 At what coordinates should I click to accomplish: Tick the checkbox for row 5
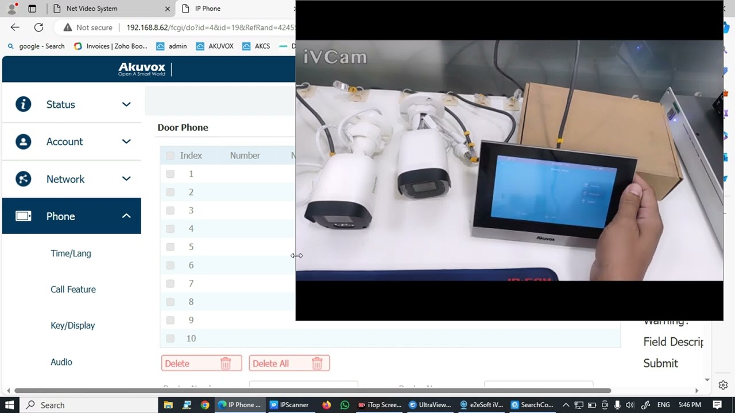[170, 247]
